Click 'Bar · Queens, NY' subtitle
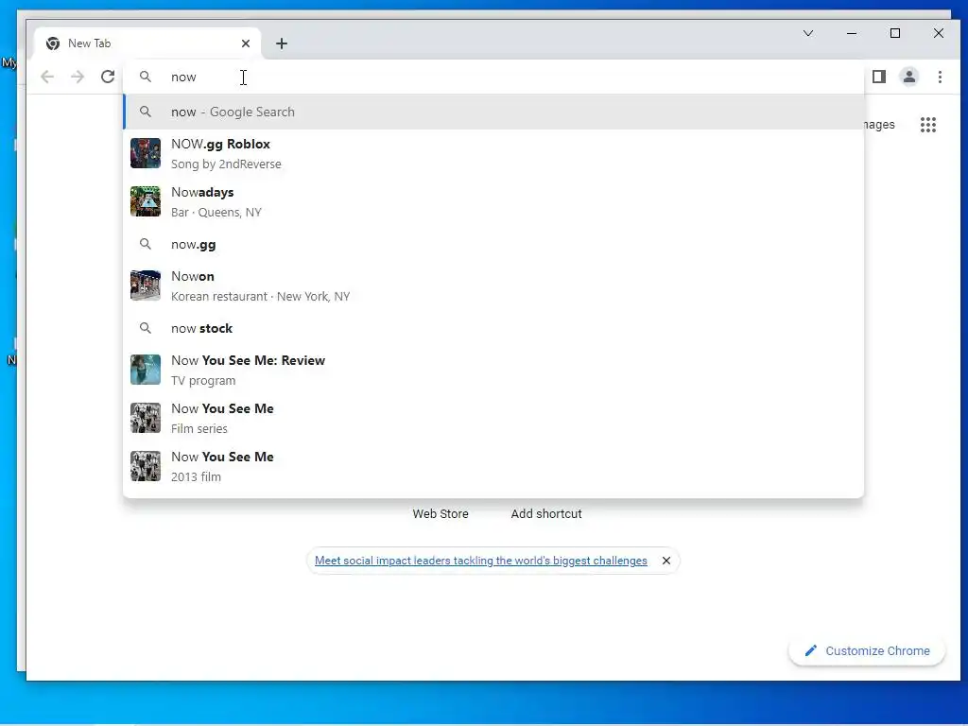The image size is (968, 726). tap(216, 213)
